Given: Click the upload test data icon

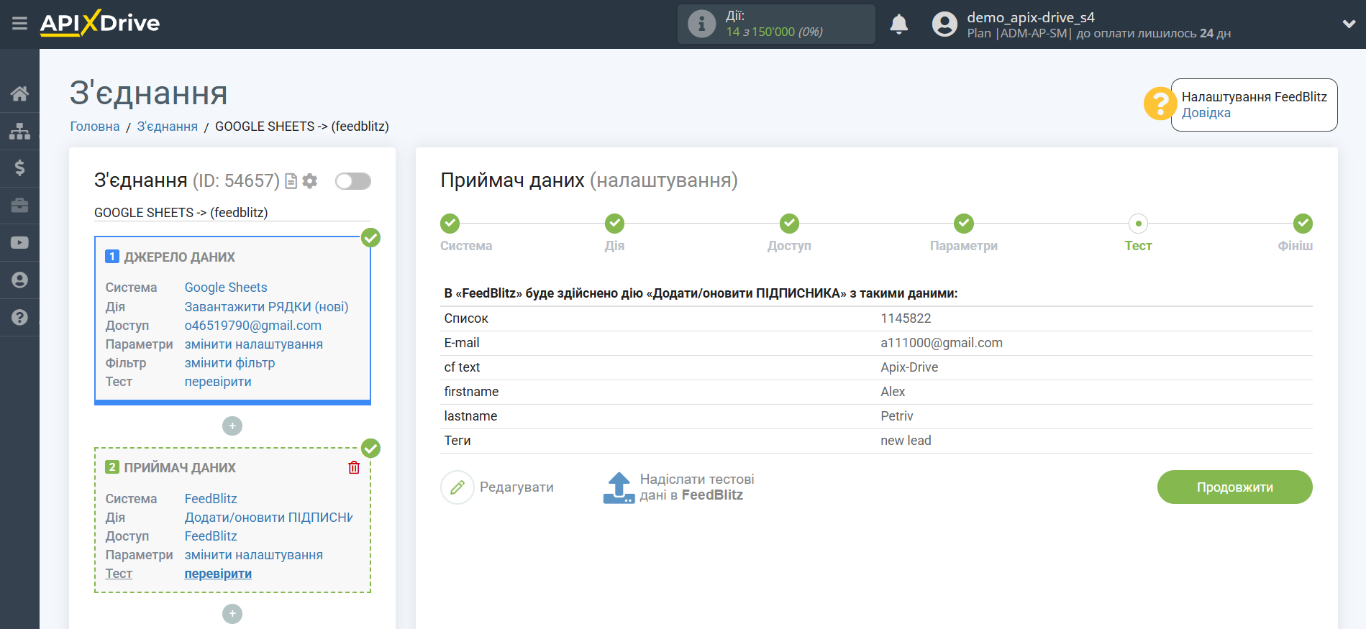Looking at the screenshot, I should click(619, 487).
